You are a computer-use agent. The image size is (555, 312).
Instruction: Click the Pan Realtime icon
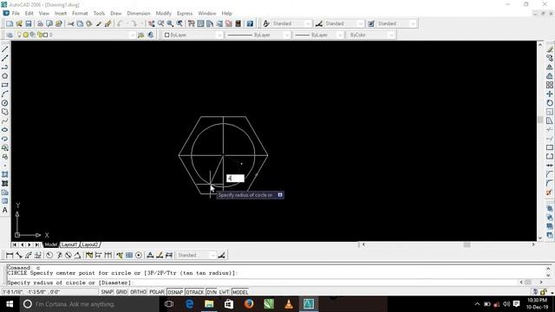(152, 23)
